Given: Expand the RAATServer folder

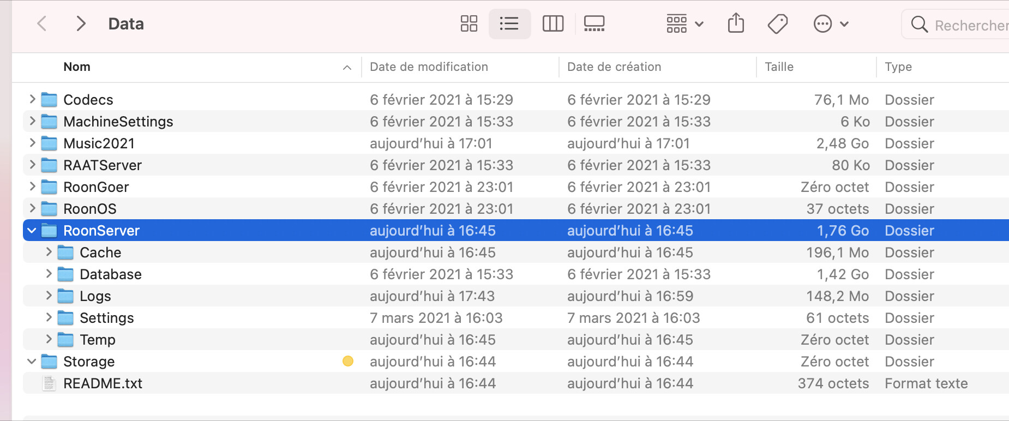Looking at the screenshot, I should tap(32, 164).
